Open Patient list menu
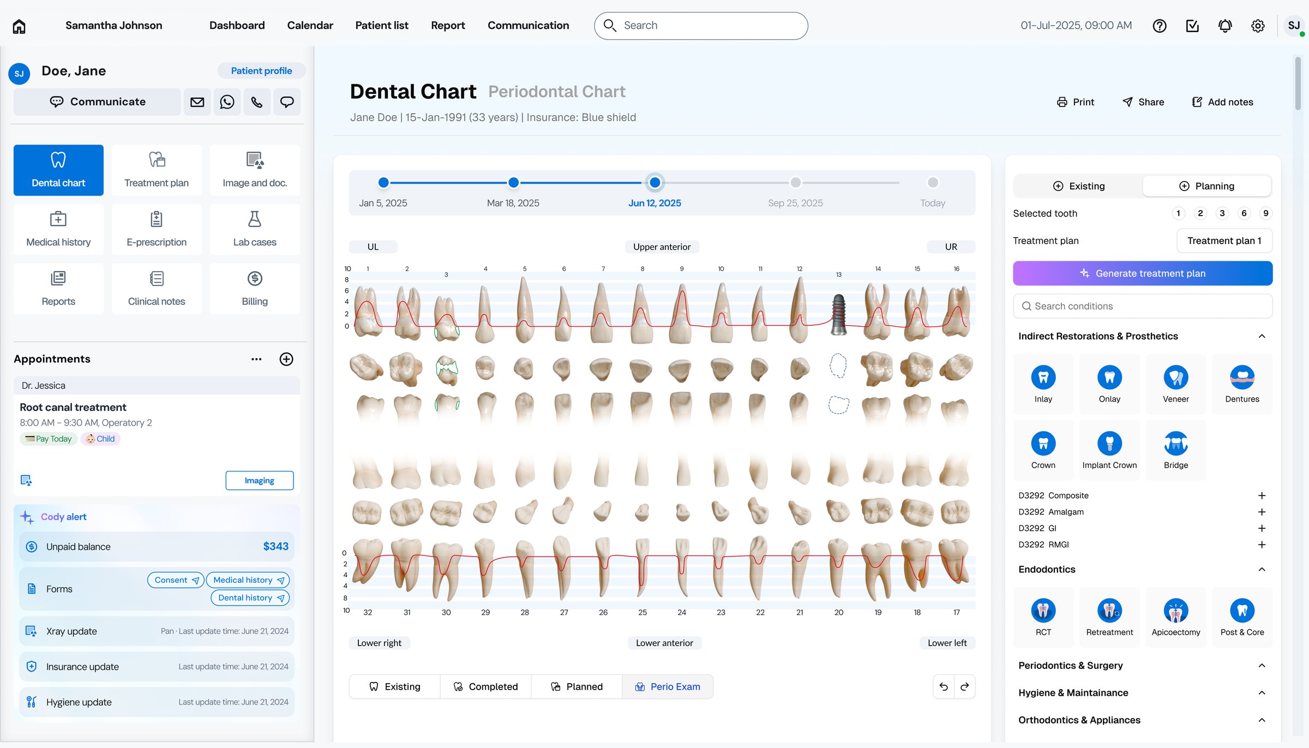The width and height of the screenshot is (1309, 748). 382,26
